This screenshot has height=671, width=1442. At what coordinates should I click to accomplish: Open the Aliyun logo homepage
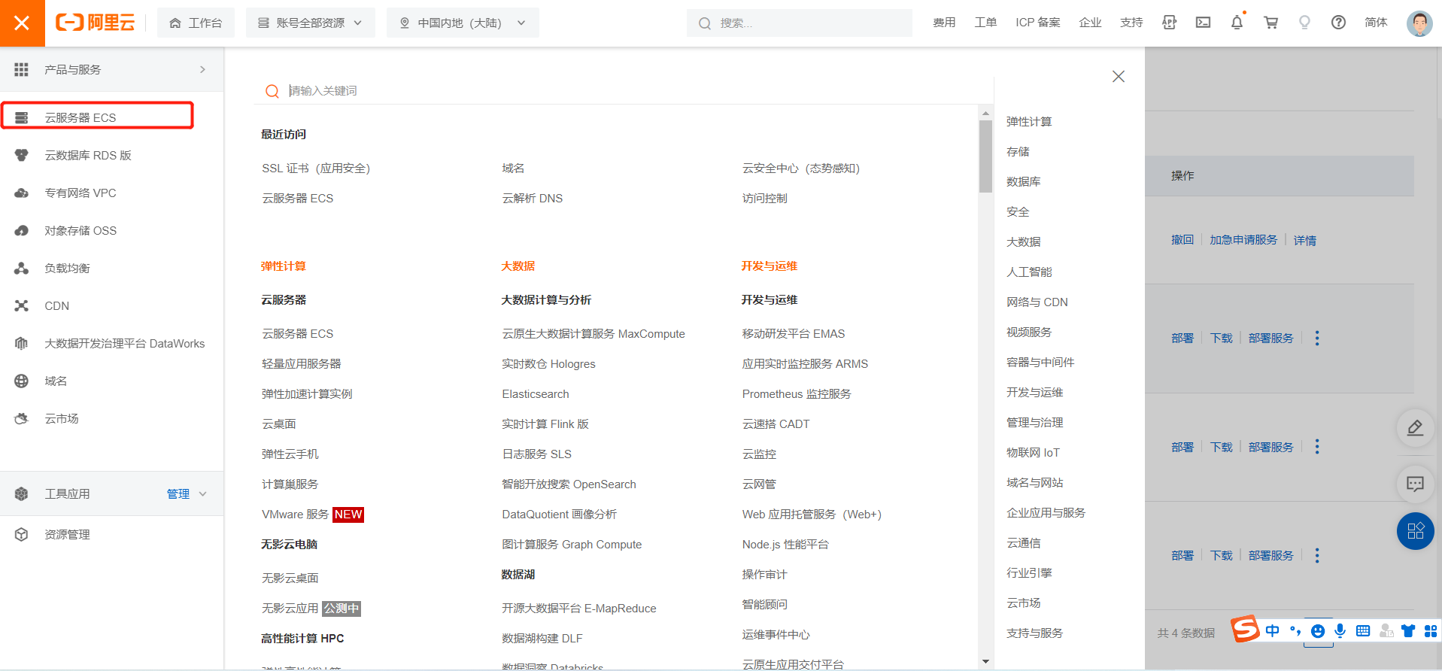coord(96,23)
